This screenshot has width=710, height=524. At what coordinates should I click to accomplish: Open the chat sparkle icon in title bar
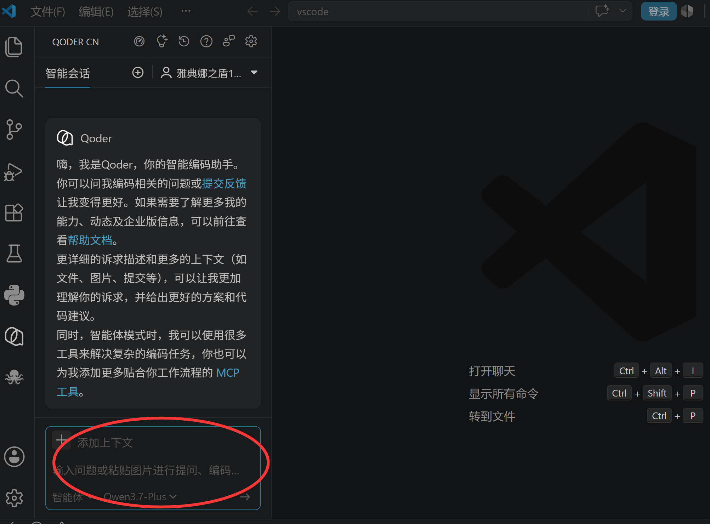(x=602, y=11)
